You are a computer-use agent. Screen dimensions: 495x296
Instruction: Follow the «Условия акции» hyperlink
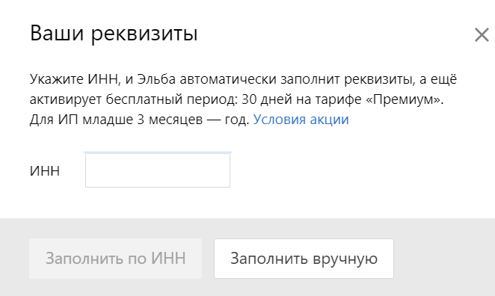[301, 120]
